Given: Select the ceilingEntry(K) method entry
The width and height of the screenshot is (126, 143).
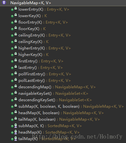Looking at the screenshot, I should point(45,35).
